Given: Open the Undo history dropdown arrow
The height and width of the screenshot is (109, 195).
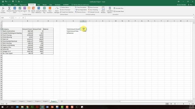Looking at the screenshot, I should coord(8,2).
